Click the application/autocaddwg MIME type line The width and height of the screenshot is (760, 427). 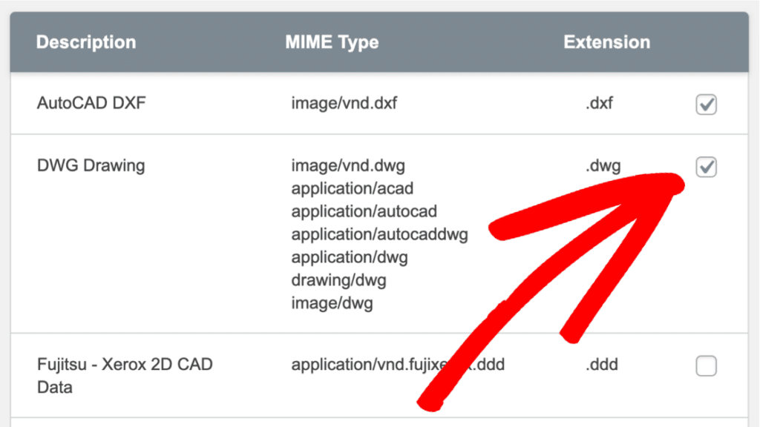[x=379, y=234]
